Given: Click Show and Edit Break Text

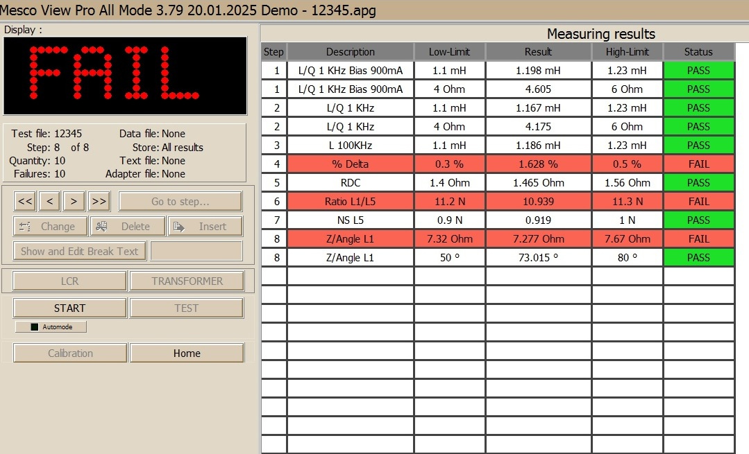Looking at the screenshot, I should (x=79, y=251).
